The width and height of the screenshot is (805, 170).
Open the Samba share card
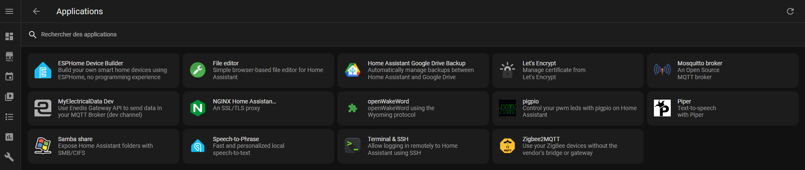click(104, 146)
